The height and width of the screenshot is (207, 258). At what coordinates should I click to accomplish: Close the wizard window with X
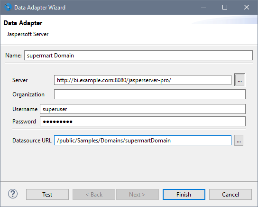point(247,7)
